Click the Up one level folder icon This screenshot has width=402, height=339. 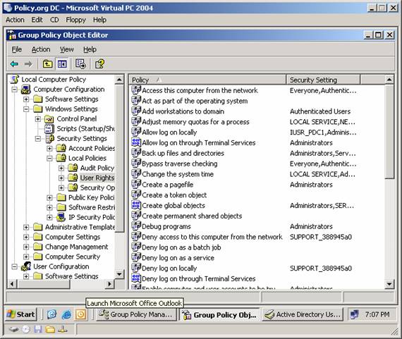click(48, 64)
